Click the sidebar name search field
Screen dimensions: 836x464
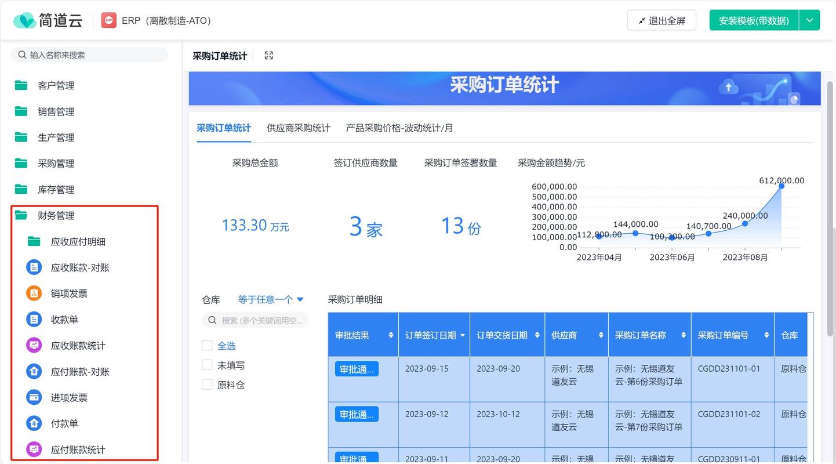coord(89,55)
